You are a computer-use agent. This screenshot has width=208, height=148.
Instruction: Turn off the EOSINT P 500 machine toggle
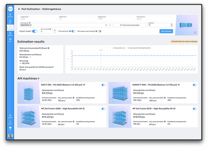(x=194, y=85)
